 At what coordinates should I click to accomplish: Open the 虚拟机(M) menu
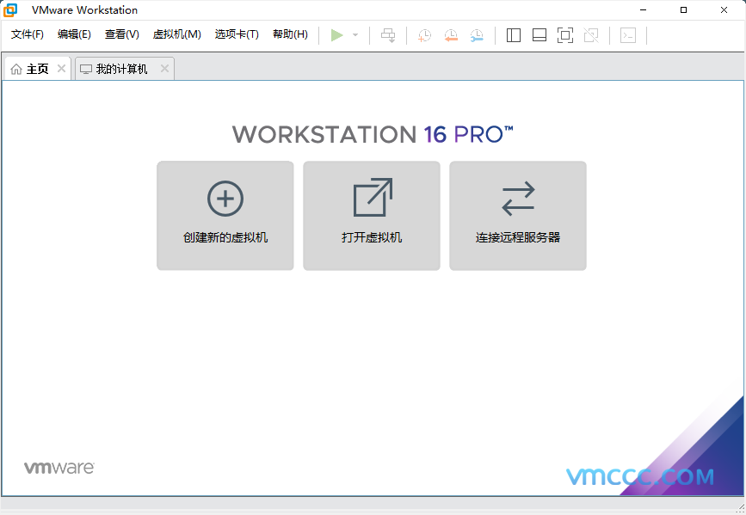(x=176, y=34)
